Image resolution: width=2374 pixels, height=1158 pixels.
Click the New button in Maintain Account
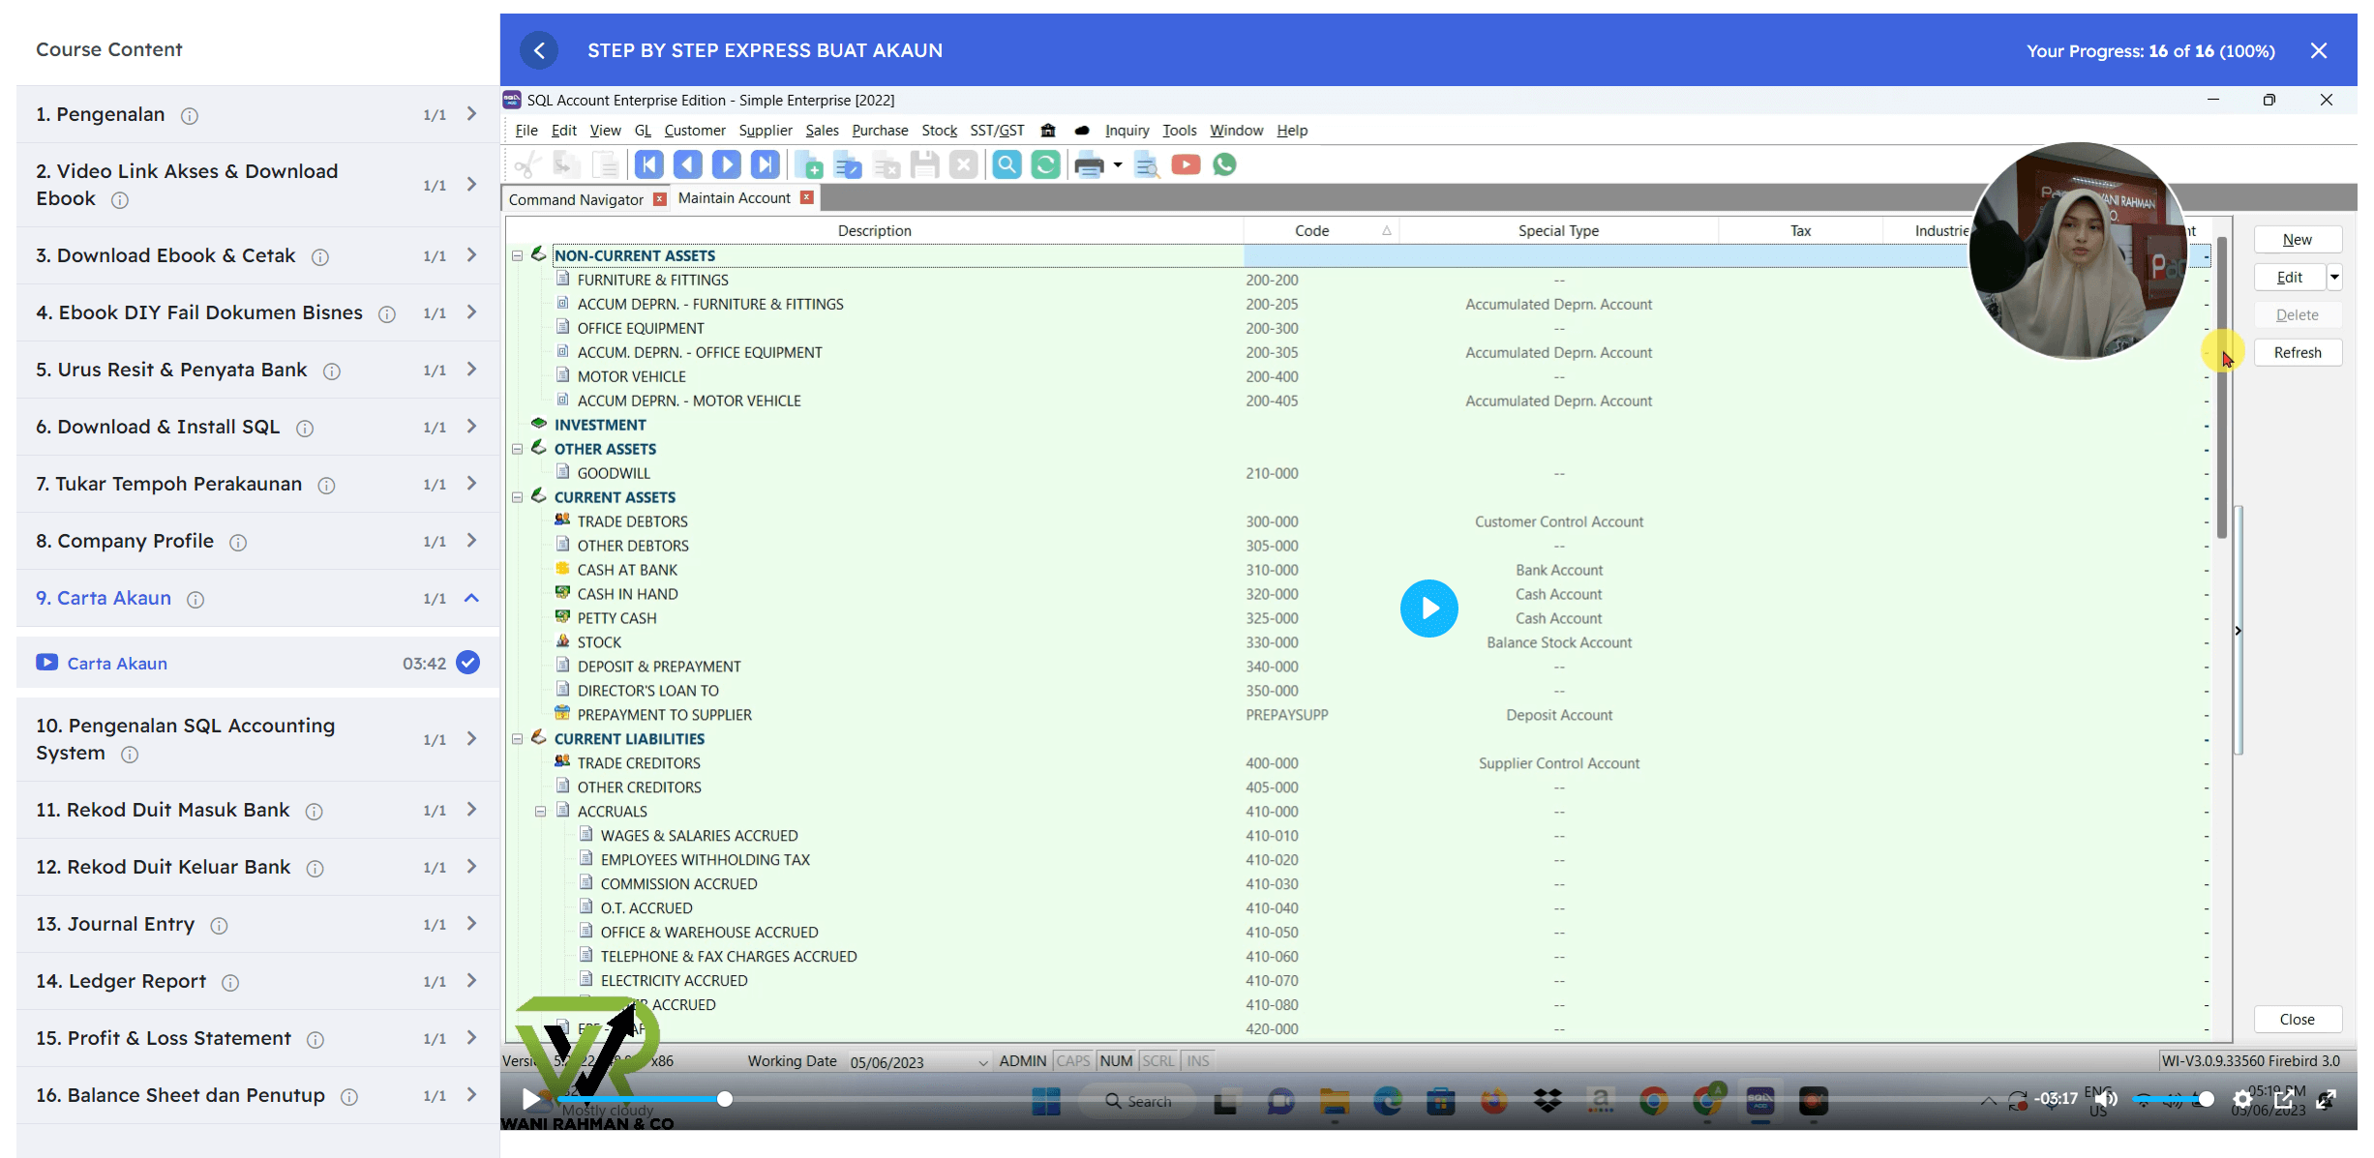(x=2298, y=240)
